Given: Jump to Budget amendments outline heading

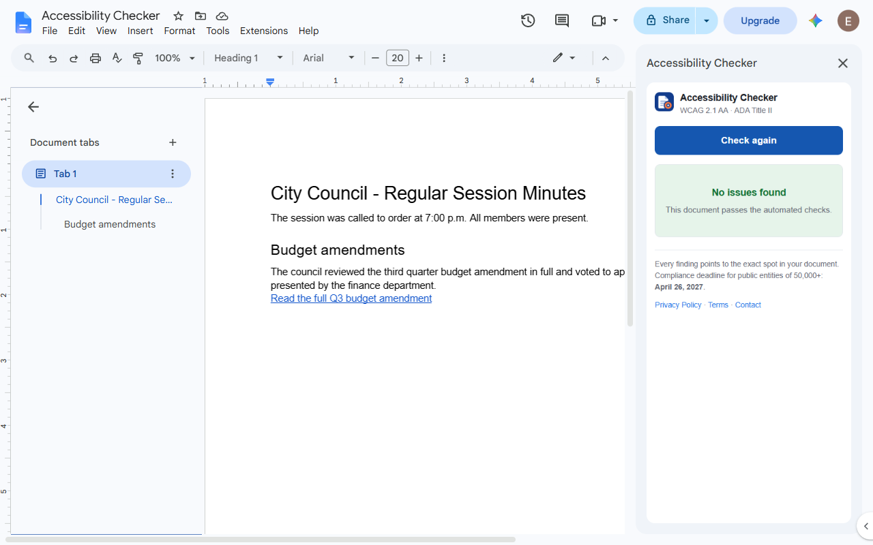Looking at the screenshot, I should 110,224.
